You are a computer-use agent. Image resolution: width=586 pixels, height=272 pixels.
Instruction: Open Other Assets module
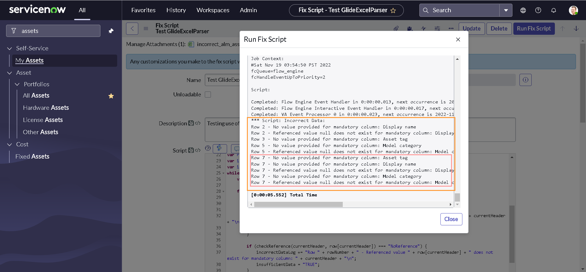(41, 132)
